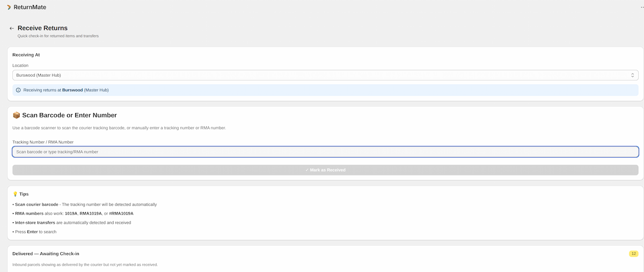The image size is (644, 272).
Task: Click the Receive Returns page heading
Action: [x=42, y=28]
